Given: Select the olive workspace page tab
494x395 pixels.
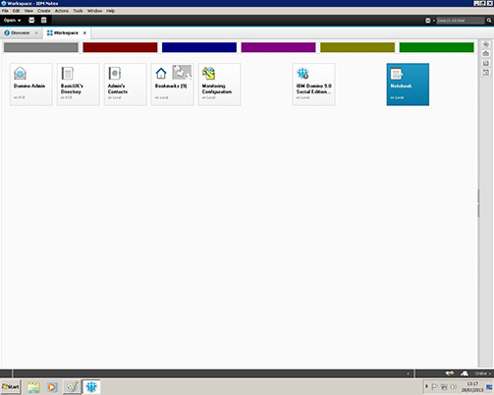Looking at the screenshot, I should coord(357,47).
